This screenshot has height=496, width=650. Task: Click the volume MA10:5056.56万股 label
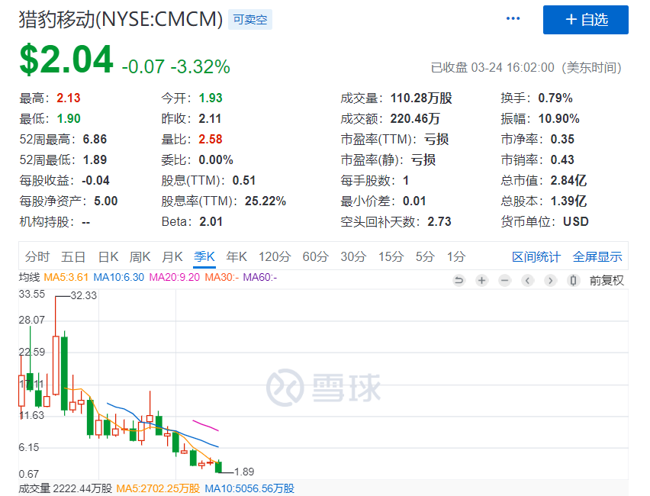coord(249,488)
